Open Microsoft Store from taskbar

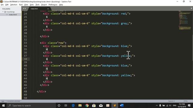pyautogui.click(x=94, y=105)
